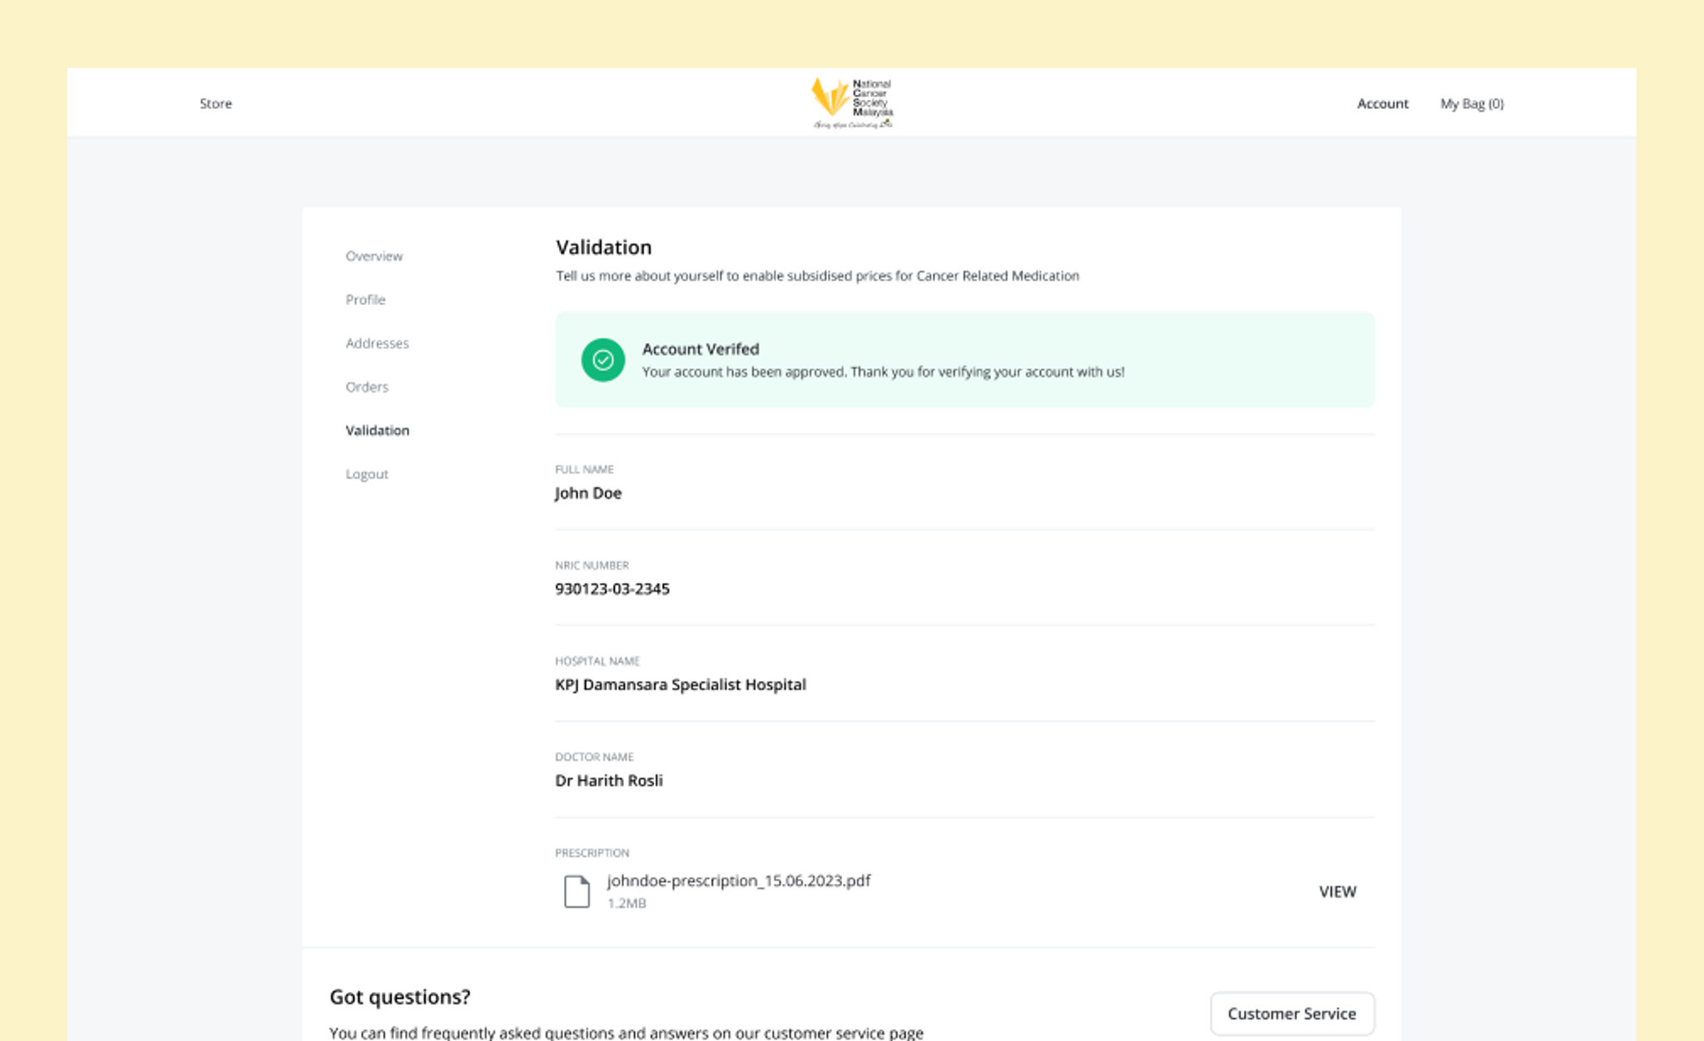Go to Overview in sidebar
This screenshot has height=1041, width=1704.
(374, 256)
